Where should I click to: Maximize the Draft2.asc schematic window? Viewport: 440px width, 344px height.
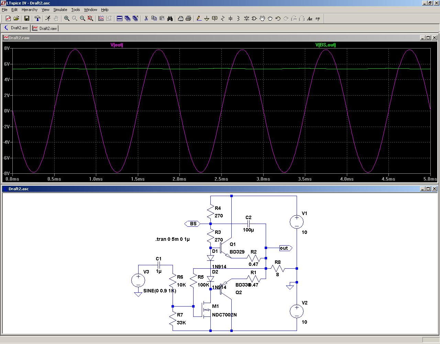428,189
